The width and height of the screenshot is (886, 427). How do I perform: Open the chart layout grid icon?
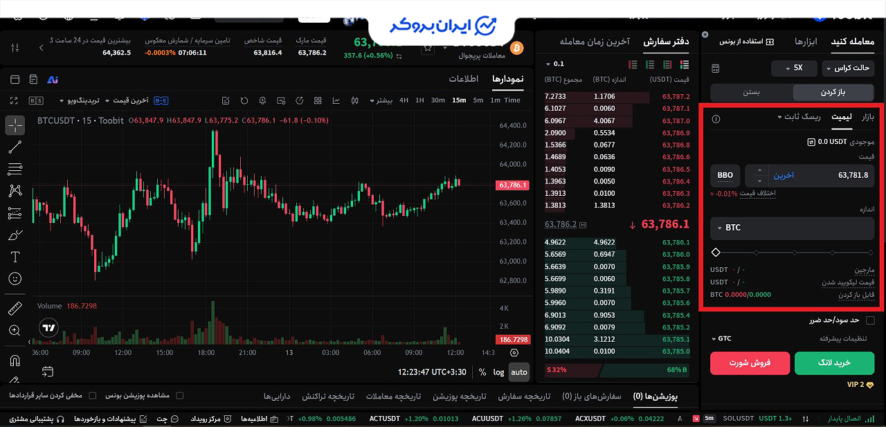(x=316, y=100)
